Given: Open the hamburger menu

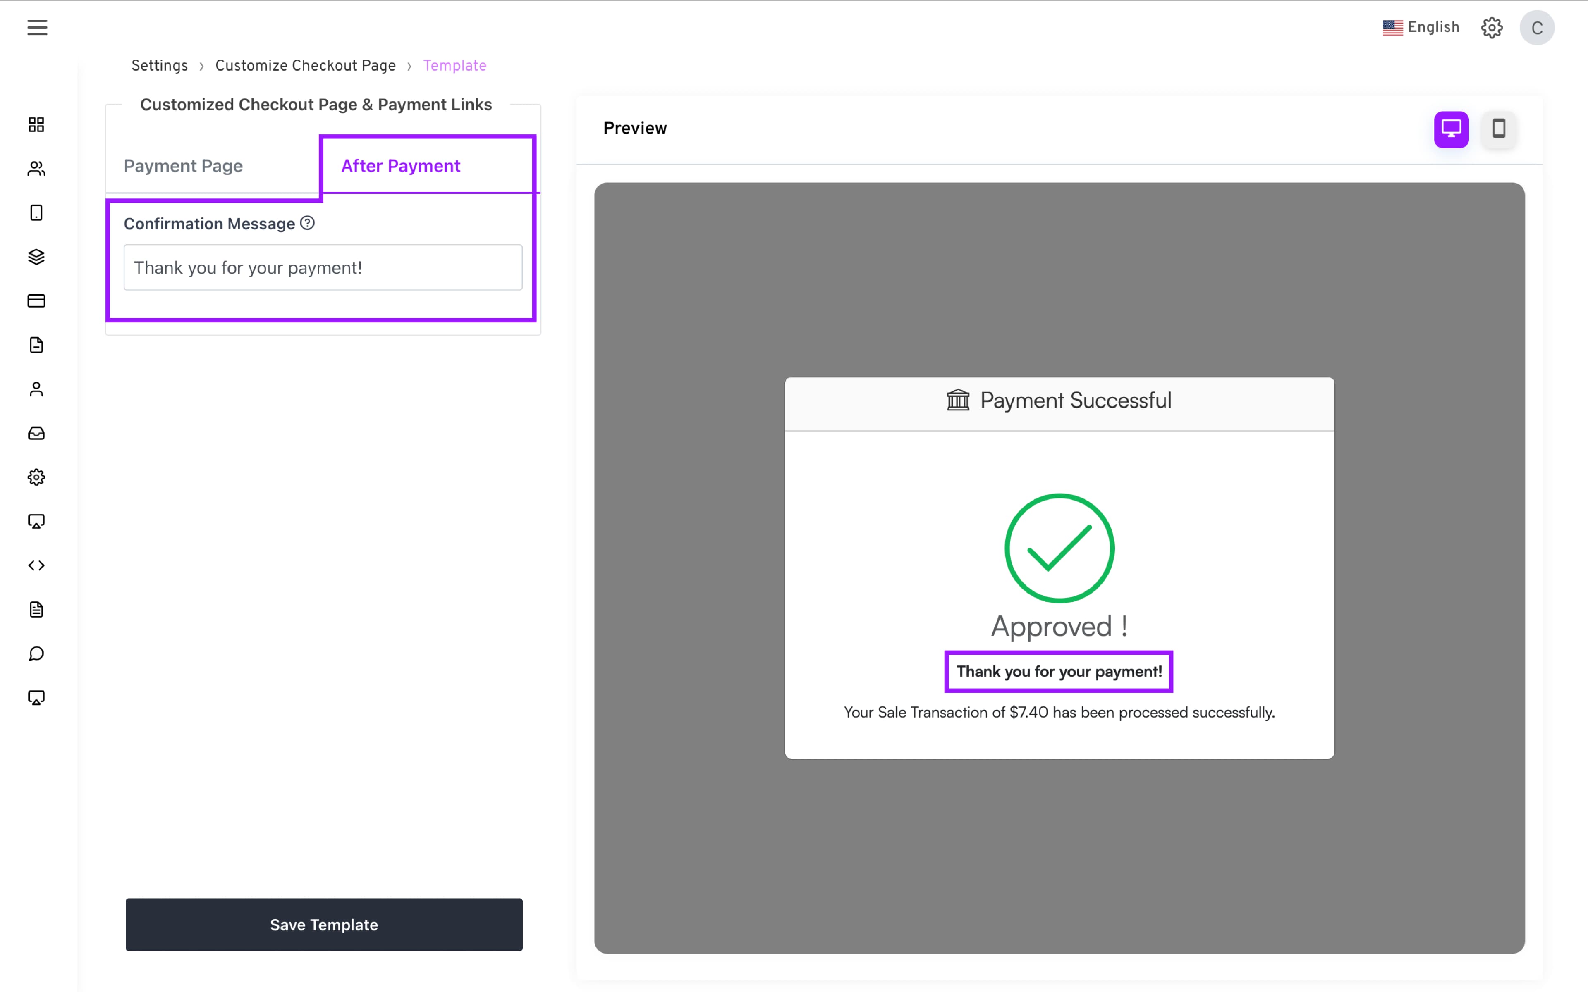Looking at the screenshot, I should click(x=37, y=28).
